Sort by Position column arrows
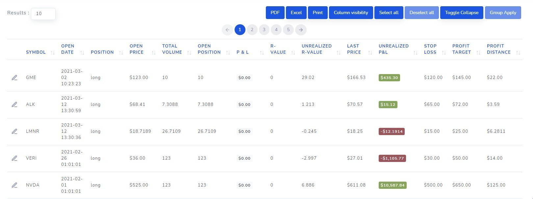The height and width of the screenshot is (199, 533). 121,52
